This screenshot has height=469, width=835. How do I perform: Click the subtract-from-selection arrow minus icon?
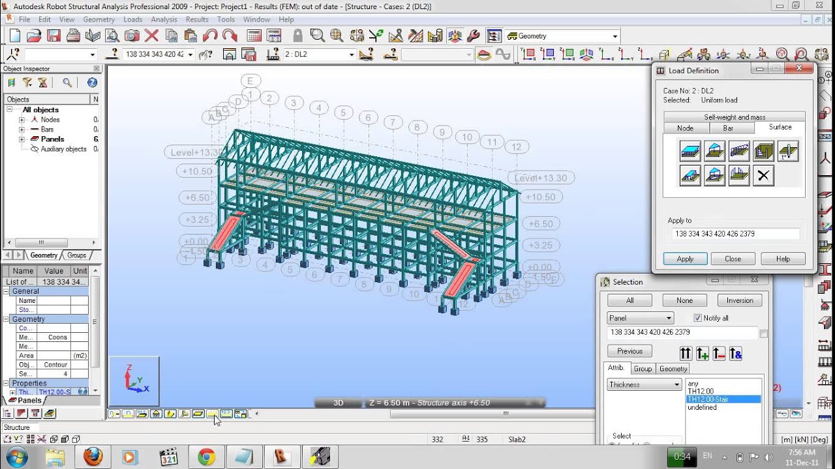[719, 353]
